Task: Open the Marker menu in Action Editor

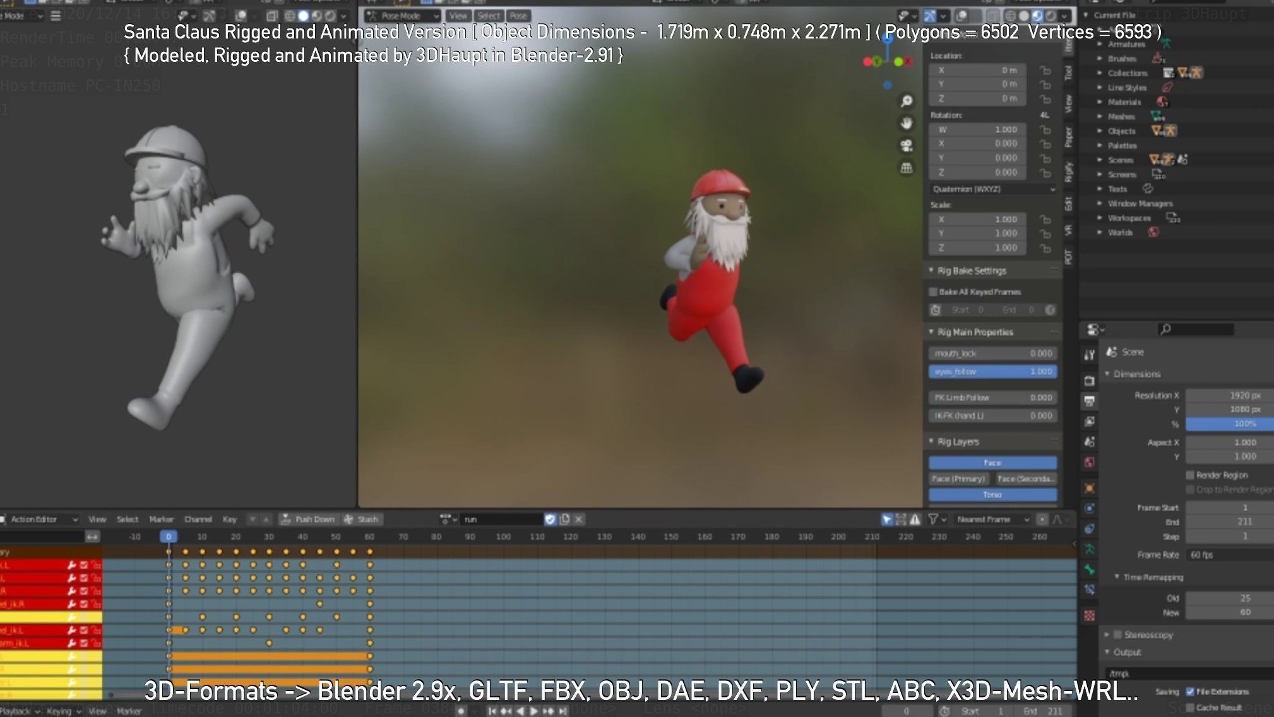Action: [x=161, y=519]
